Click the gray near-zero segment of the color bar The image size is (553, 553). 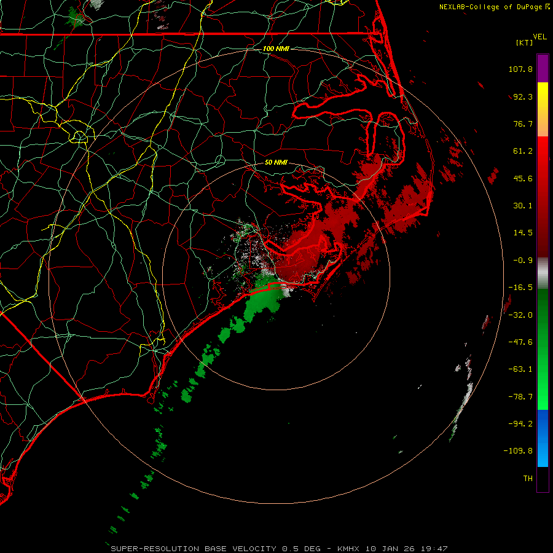(x=543, y=273)
